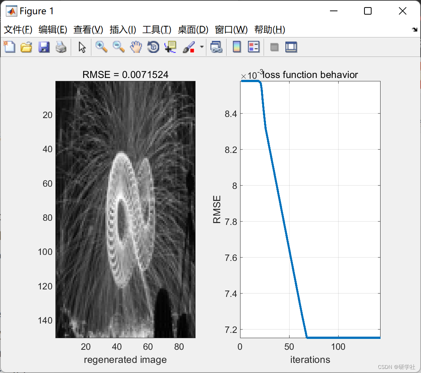Open a file using folder icon
This screenshot has width=421, height=373.
[26, 47]
